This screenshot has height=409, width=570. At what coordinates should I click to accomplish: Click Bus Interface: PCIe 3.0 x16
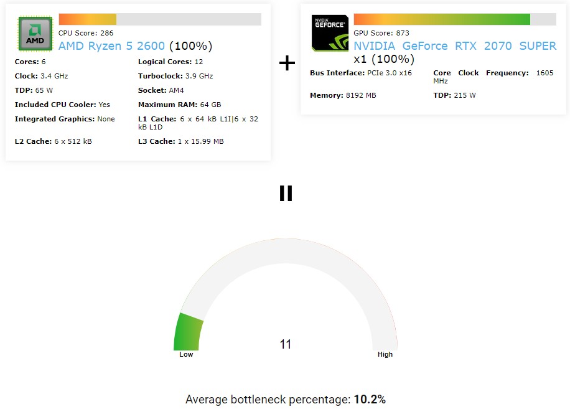click(361, 73)
